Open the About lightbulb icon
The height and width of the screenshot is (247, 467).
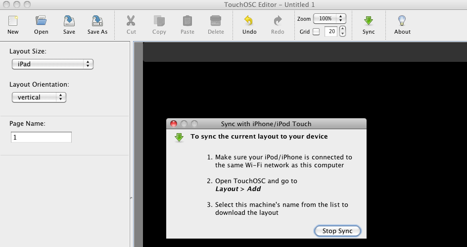pos(402,21)
